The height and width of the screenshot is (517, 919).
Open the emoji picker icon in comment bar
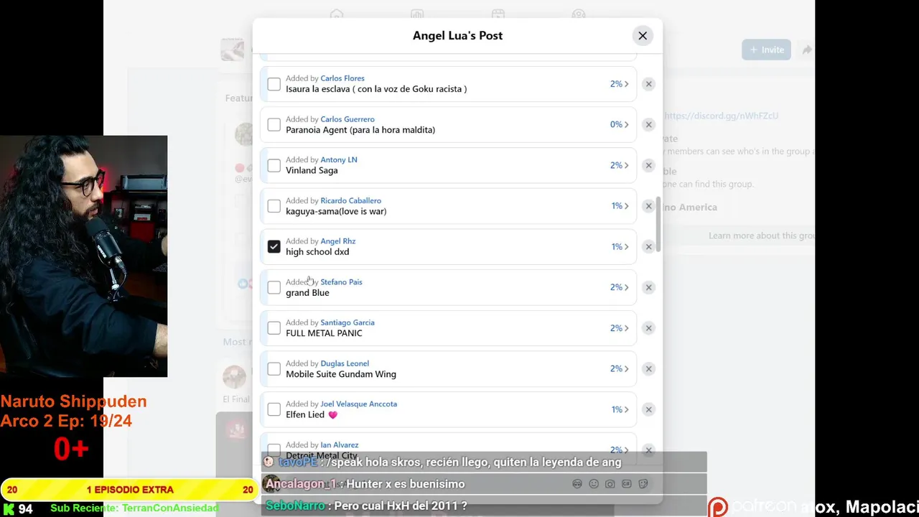point(594,484)
